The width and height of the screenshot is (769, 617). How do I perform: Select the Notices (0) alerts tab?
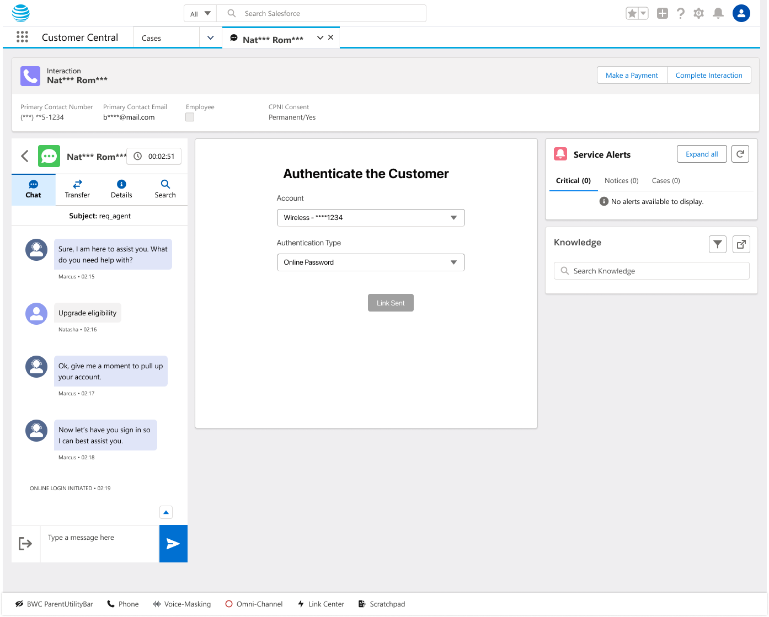(x=622, y=181)
